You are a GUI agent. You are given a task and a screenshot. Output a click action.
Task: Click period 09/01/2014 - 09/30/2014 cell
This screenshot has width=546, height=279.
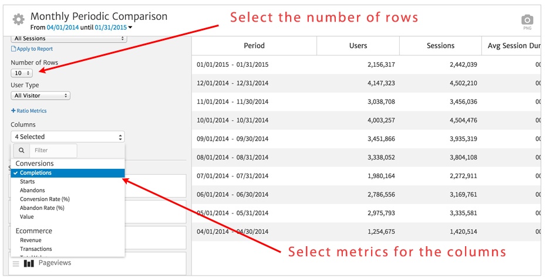pyautogui.click(x=232, y=139)
